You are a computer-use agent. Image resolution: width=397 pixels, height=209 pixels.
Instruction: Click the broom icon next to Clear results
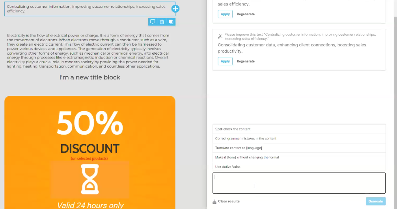pos(214,202)
